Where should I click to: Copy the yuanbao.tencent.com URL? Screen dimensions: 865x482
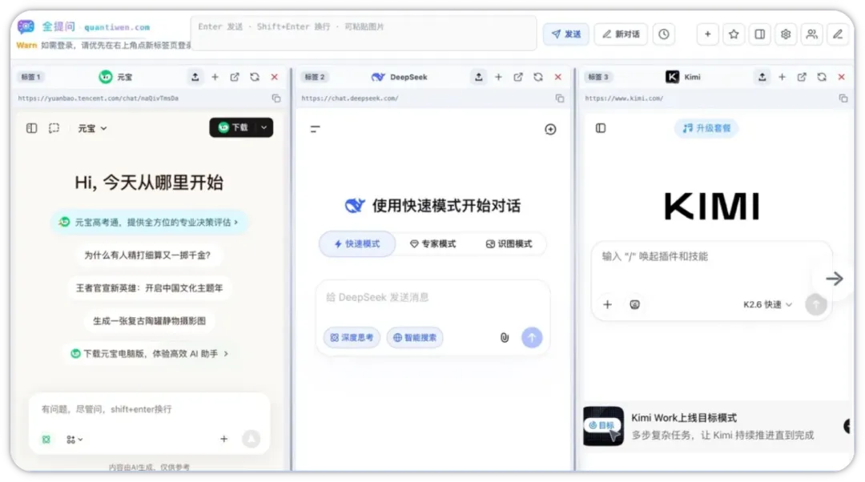tap(276, 98)
